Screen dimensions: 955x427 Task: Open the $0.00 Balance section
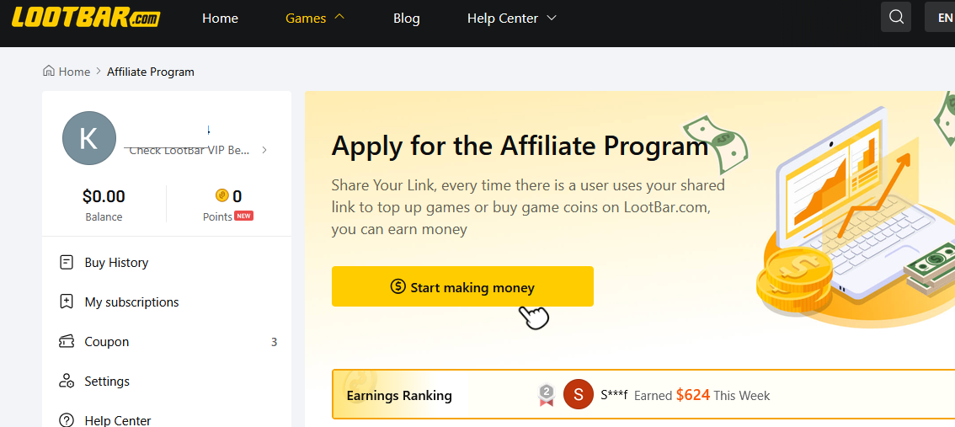tap(104, 205)
